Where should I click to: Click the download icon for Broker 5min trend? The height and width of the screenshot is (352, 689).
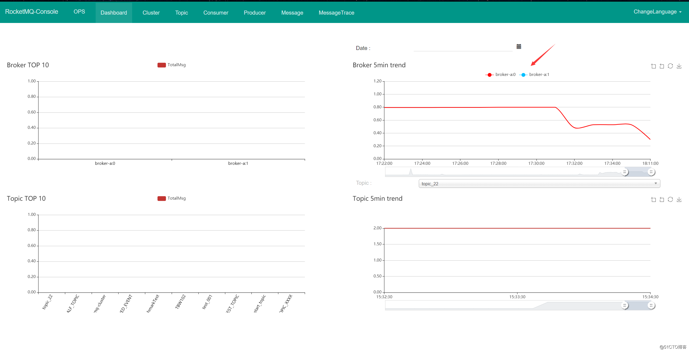click(x=681, y=66)
